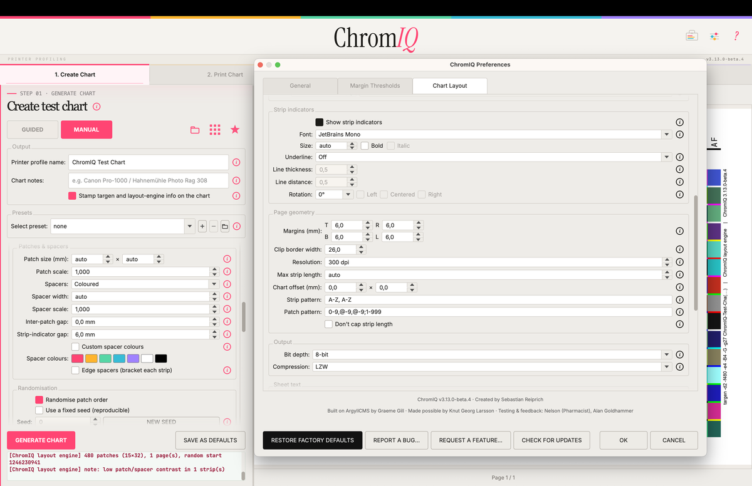Click the preferences dialog vertical scrollbar

point(694,253)
